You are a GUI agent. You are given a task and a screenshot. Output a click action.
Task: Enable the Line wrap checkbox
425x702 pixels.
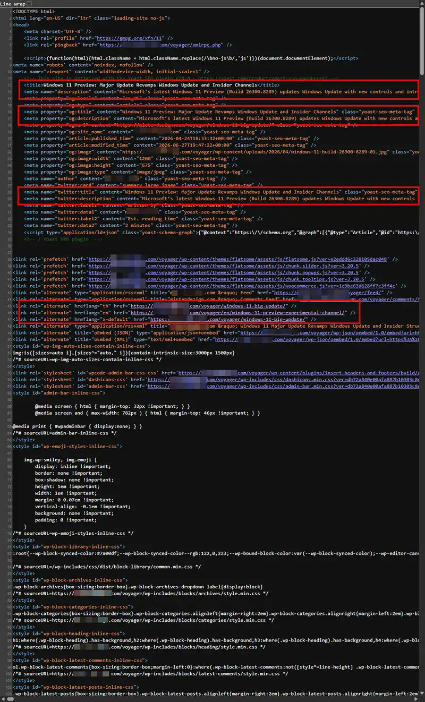(29, 4)
